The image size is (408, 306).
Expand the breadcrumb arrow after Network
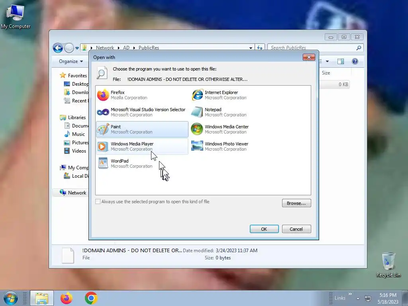119,48
